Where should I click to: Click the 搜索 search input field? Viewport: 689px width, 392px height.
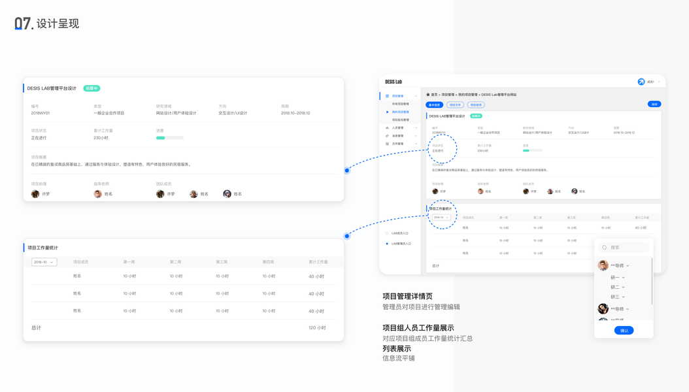(x=624, y=248)
